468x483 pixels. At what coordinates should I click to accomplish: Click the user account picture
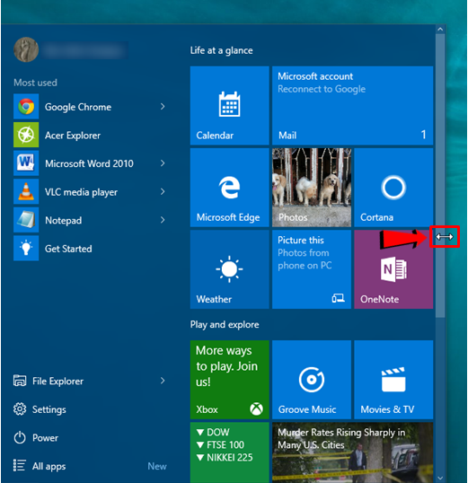pos(26,49)
